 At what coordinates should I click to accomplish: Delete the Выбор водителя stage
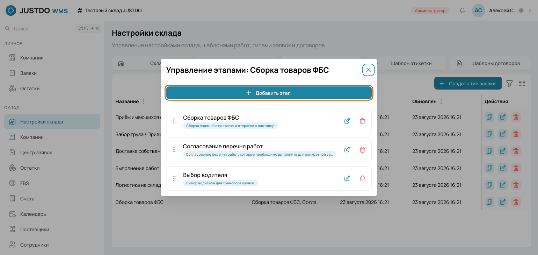pos(362,178)
